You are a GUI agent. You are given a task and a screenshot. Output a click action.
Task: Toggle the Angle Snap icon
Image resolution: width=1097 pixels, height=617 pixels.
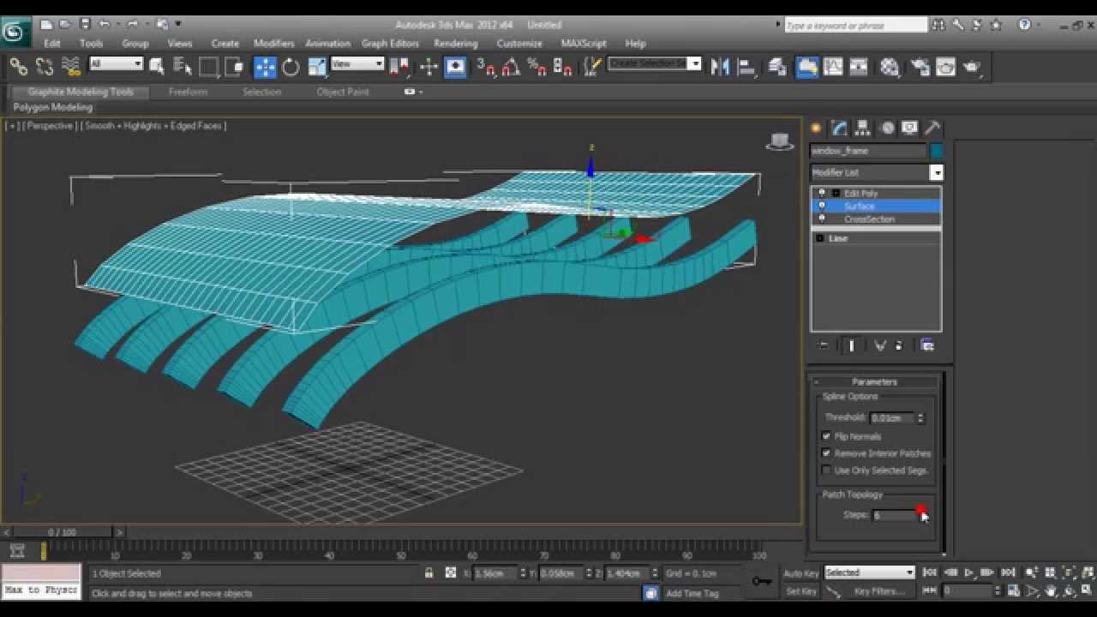(x=512, y=67)
